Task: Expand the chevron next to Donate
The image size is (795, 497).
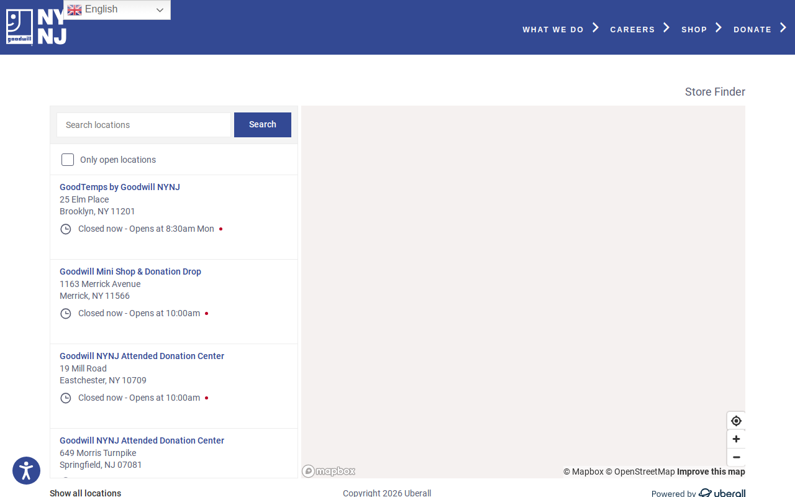Action: pos(783,27)
